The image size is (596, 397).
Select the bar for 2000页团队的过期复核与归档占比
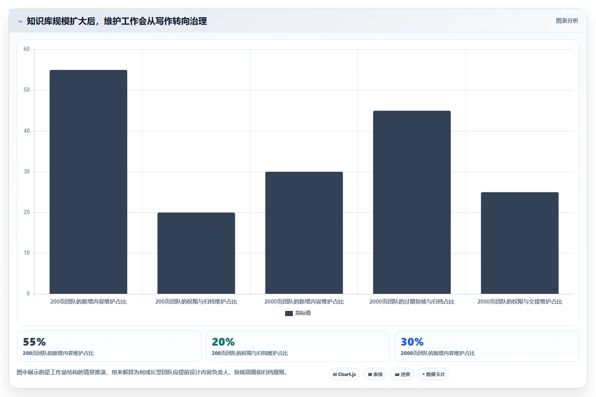coord(412,202)
